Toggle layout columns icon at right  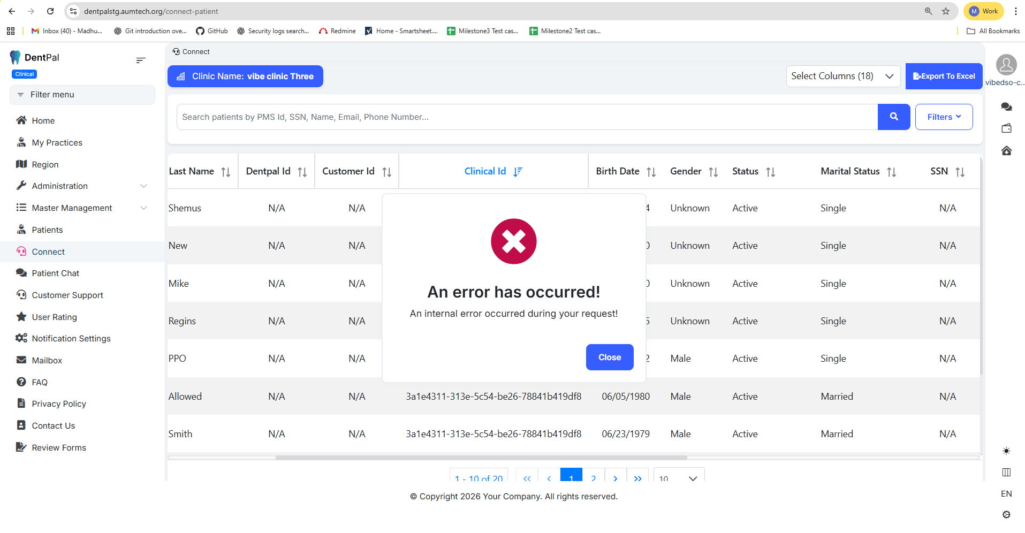coord(1006,472)
